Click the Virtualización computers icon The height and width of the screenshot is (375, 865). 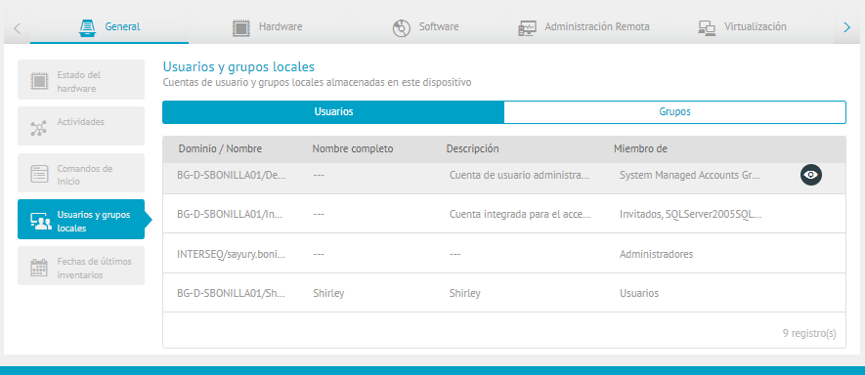point(707,27)
